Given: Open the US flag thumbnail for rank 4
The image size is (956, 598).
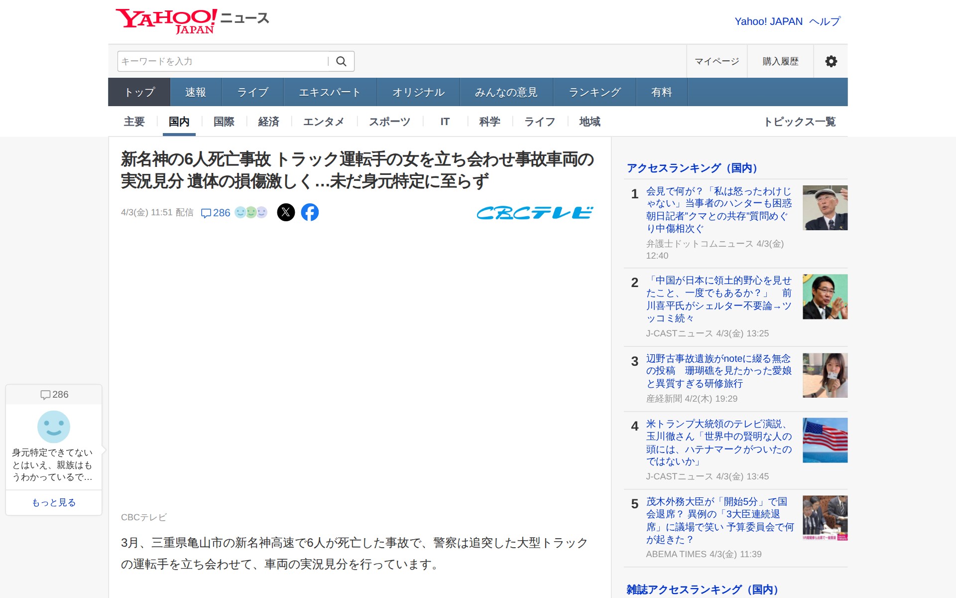Looking at the screenshot, I should pyautogui.click(x=825, y=440).
